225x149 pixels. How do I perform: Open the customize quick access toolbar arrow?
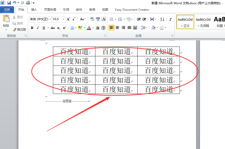[33, 3]
